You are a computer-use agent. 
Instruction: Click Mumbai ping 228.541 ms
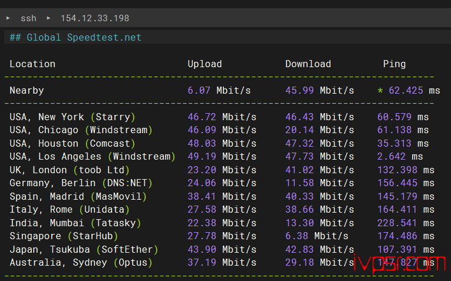click(x=406, y=223)
